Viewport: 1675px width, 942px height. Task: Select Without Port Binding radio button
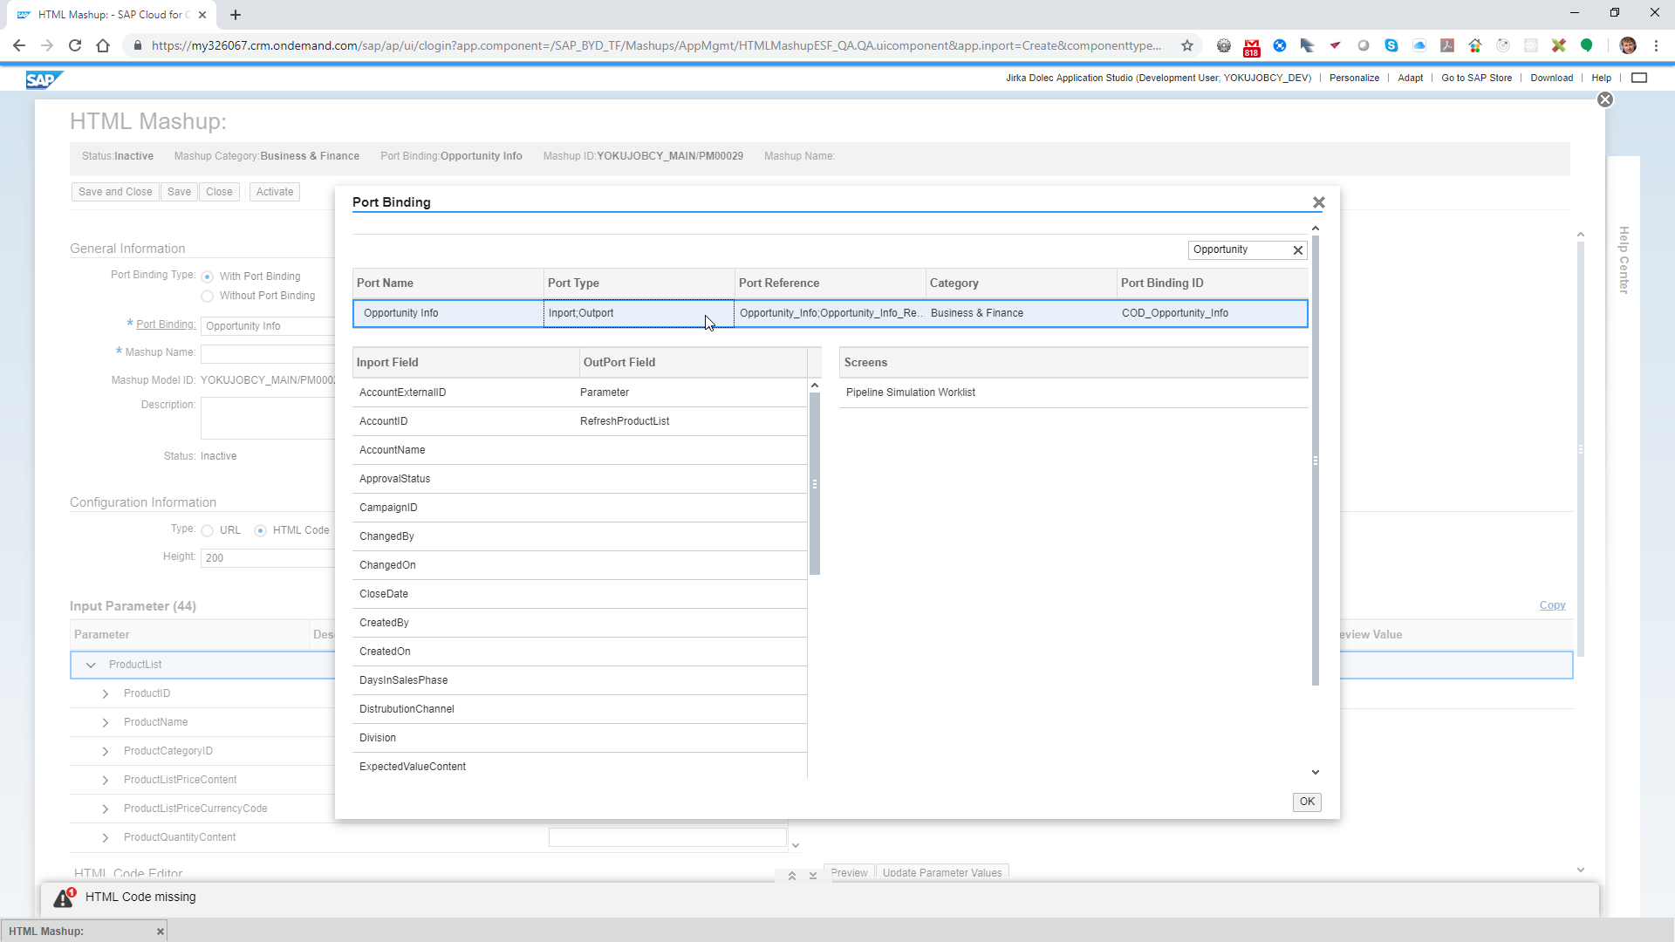208,297
